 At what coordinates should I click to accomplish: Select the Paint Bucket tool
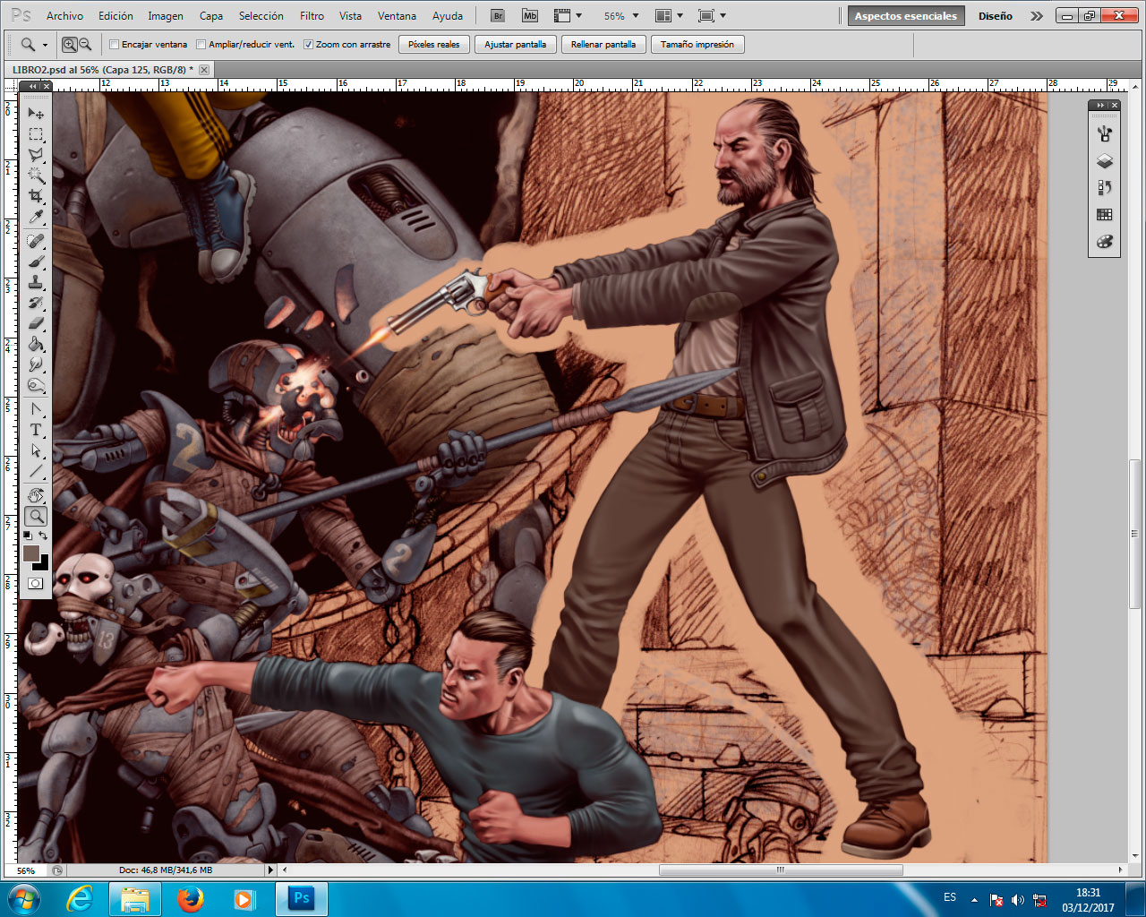coord(36,345)
